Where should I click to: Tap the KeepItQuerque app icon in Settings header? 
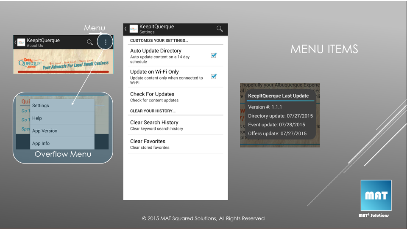(134, 29)
